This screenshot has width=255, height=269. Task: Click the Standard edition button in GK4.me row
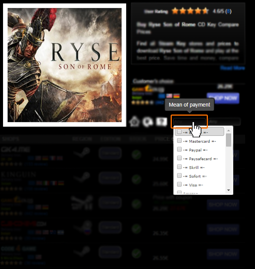(x=110, y=153)
